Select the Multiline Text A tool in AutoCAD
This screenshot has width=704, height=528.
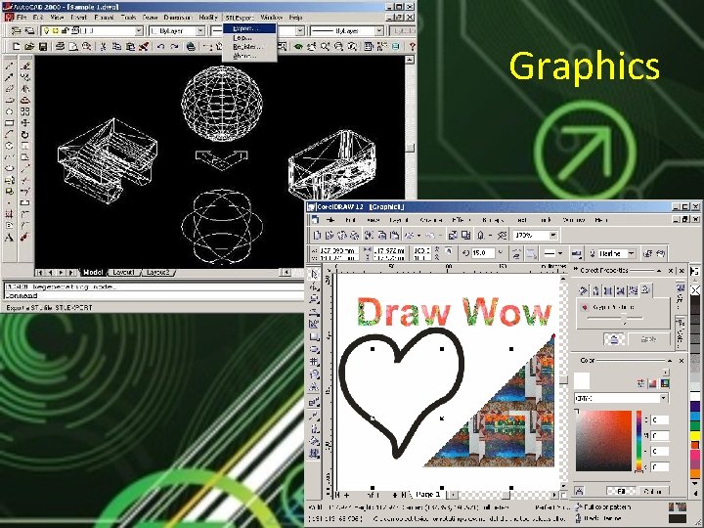9,238
